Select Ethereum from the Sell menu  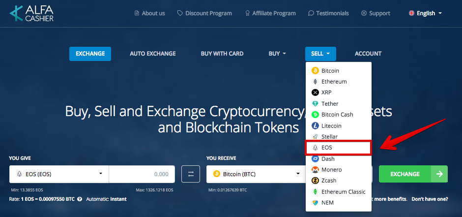339,82
